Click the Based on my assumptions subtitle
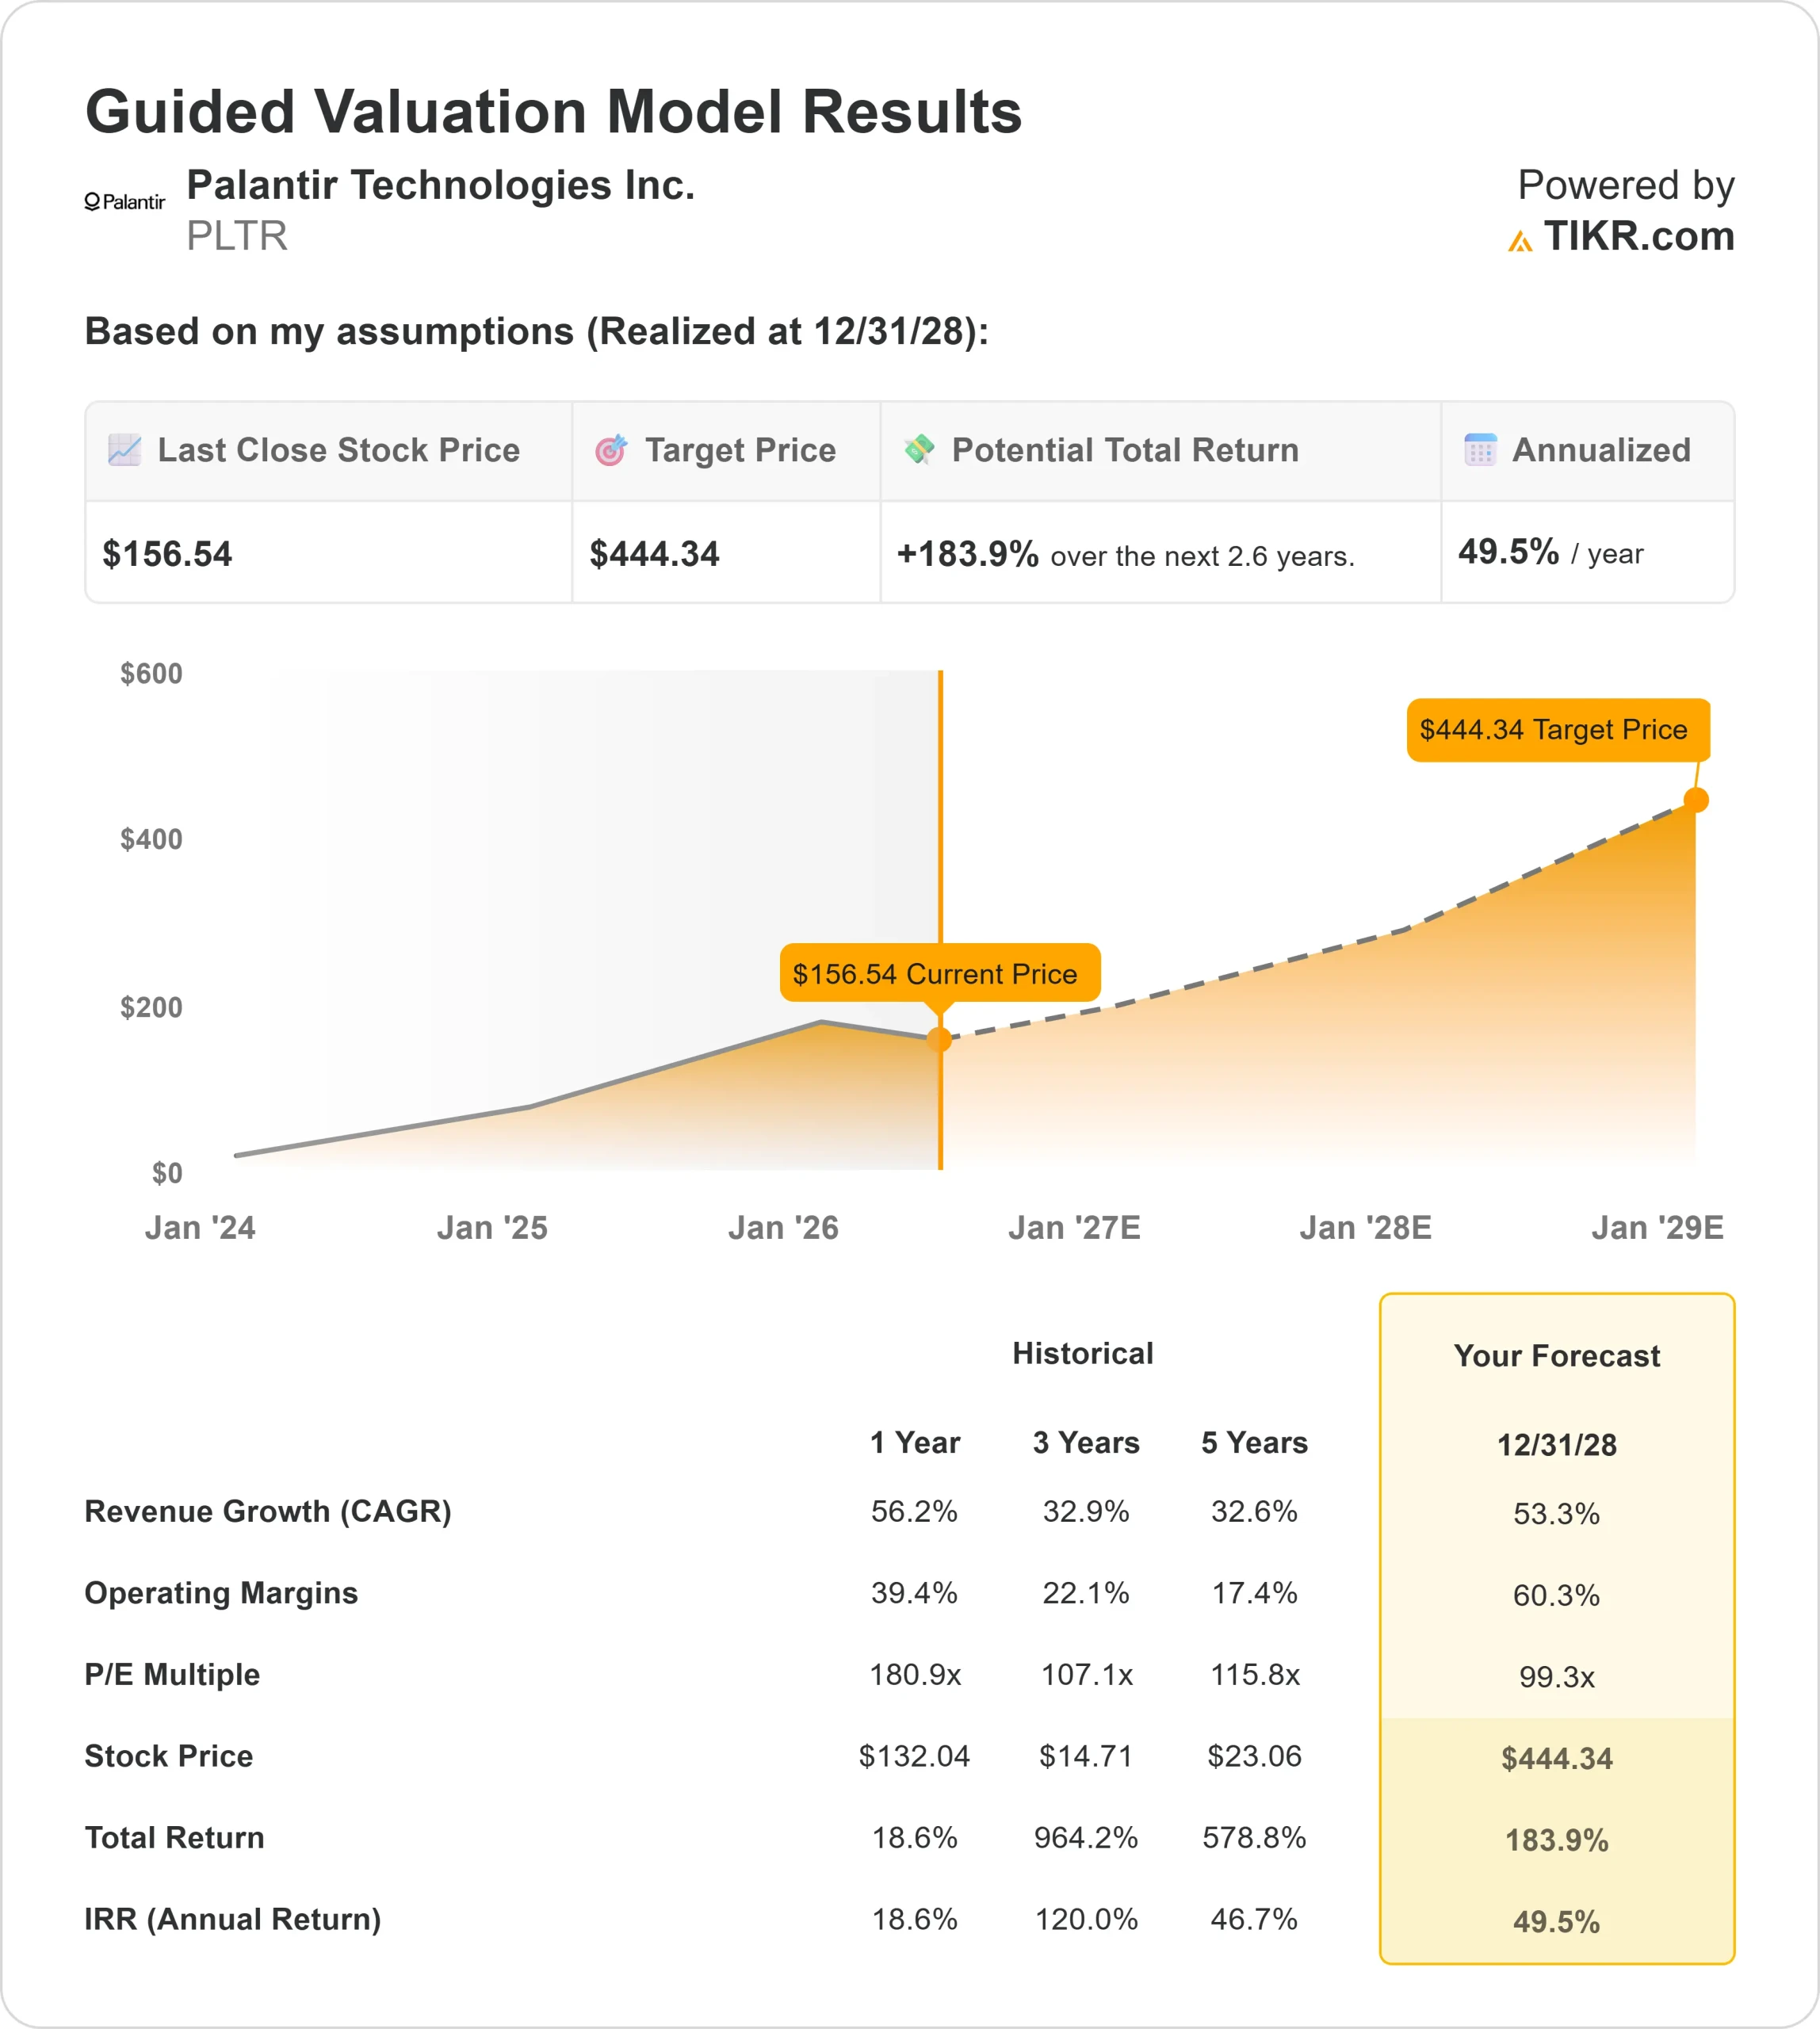 click(537, 331)
